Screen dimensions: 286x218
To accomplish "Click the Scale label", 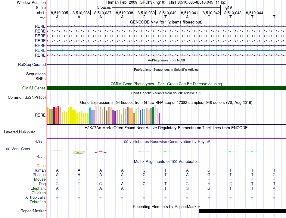I will pyautogui.click(x=41, y=8).
